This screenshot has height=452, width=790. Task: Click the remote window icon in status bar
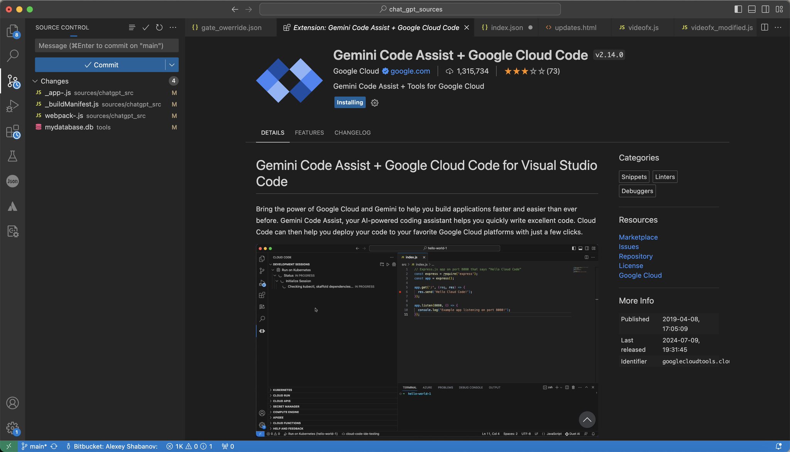point(8,446)
